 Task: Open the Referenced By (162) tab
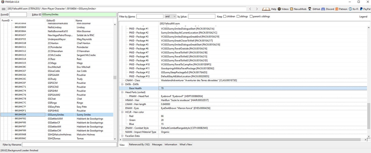coord(139,145)
